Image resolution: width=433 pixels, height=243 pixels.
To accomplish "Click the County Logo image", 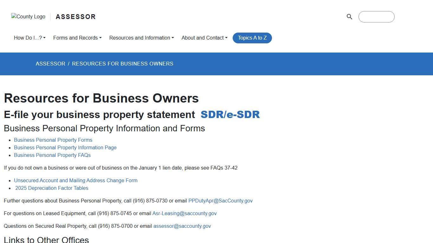I will pyautogui.click(x=28, y=16).
